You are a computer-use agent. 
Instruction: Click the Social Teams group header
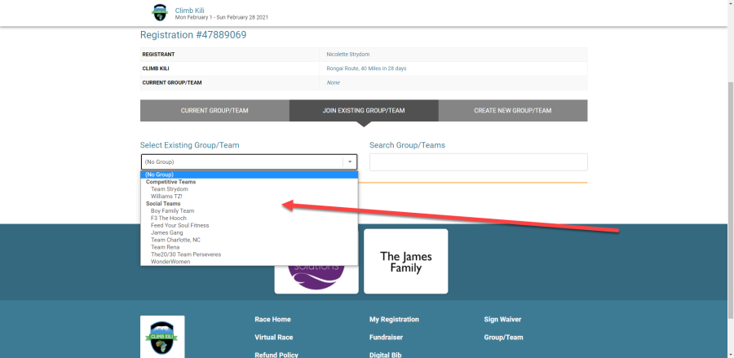163,204
